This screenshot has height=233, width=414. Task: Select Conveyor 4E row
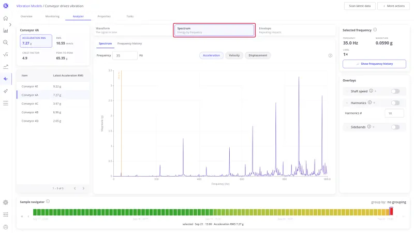tap(53, 86)
